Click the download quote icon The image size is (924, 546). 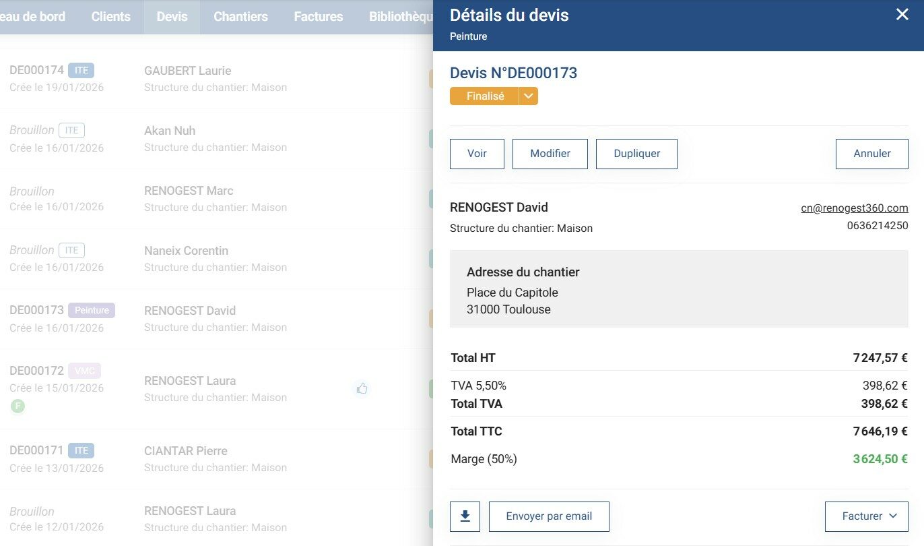[x=465, y=516]
